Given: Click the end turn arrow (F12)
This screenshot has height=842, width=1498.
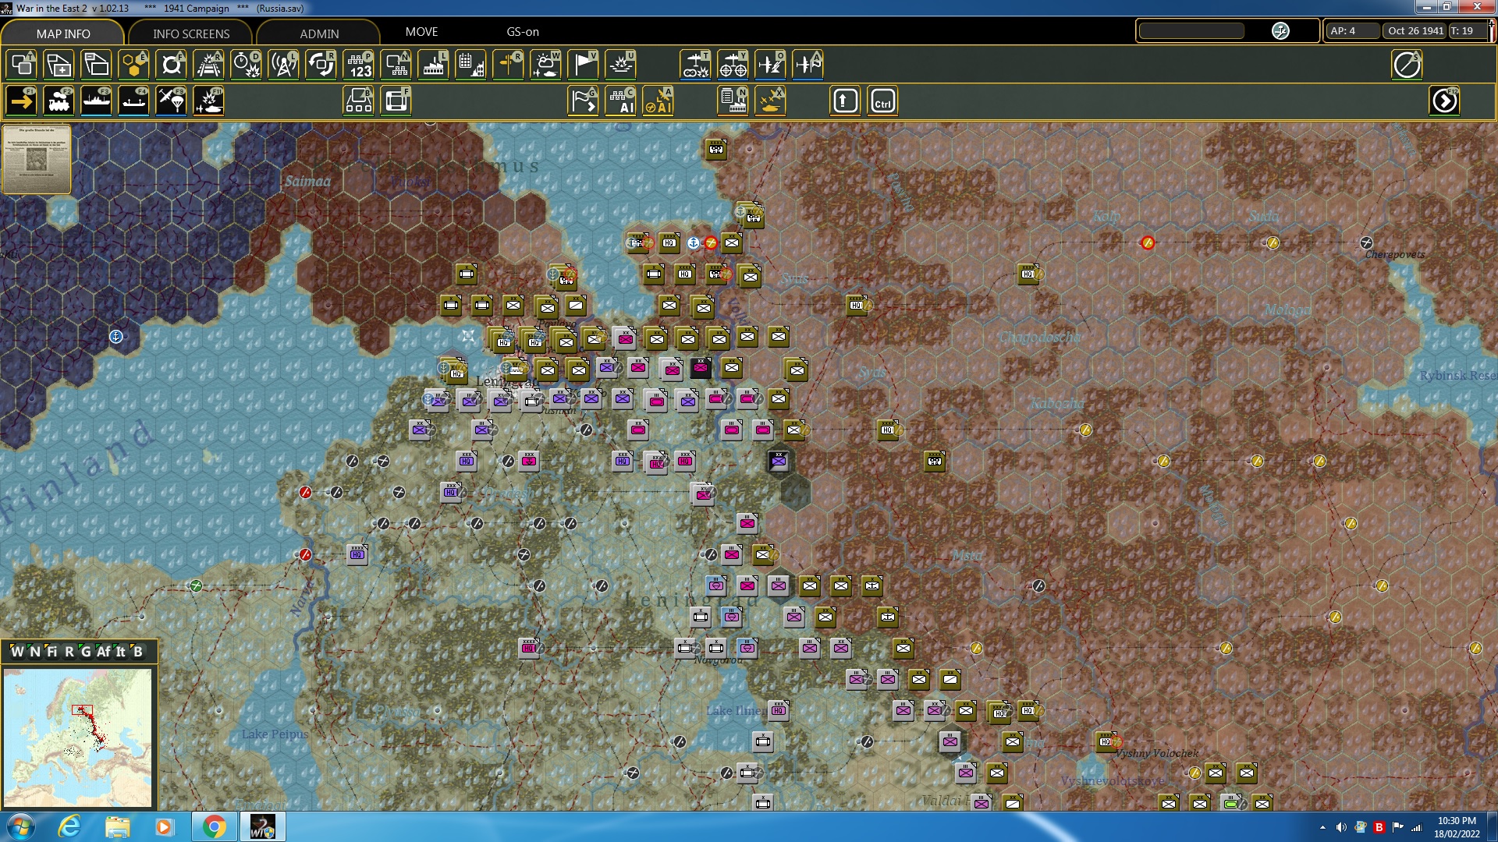Looking at the screenshot, I should (x=1444, y=101).
